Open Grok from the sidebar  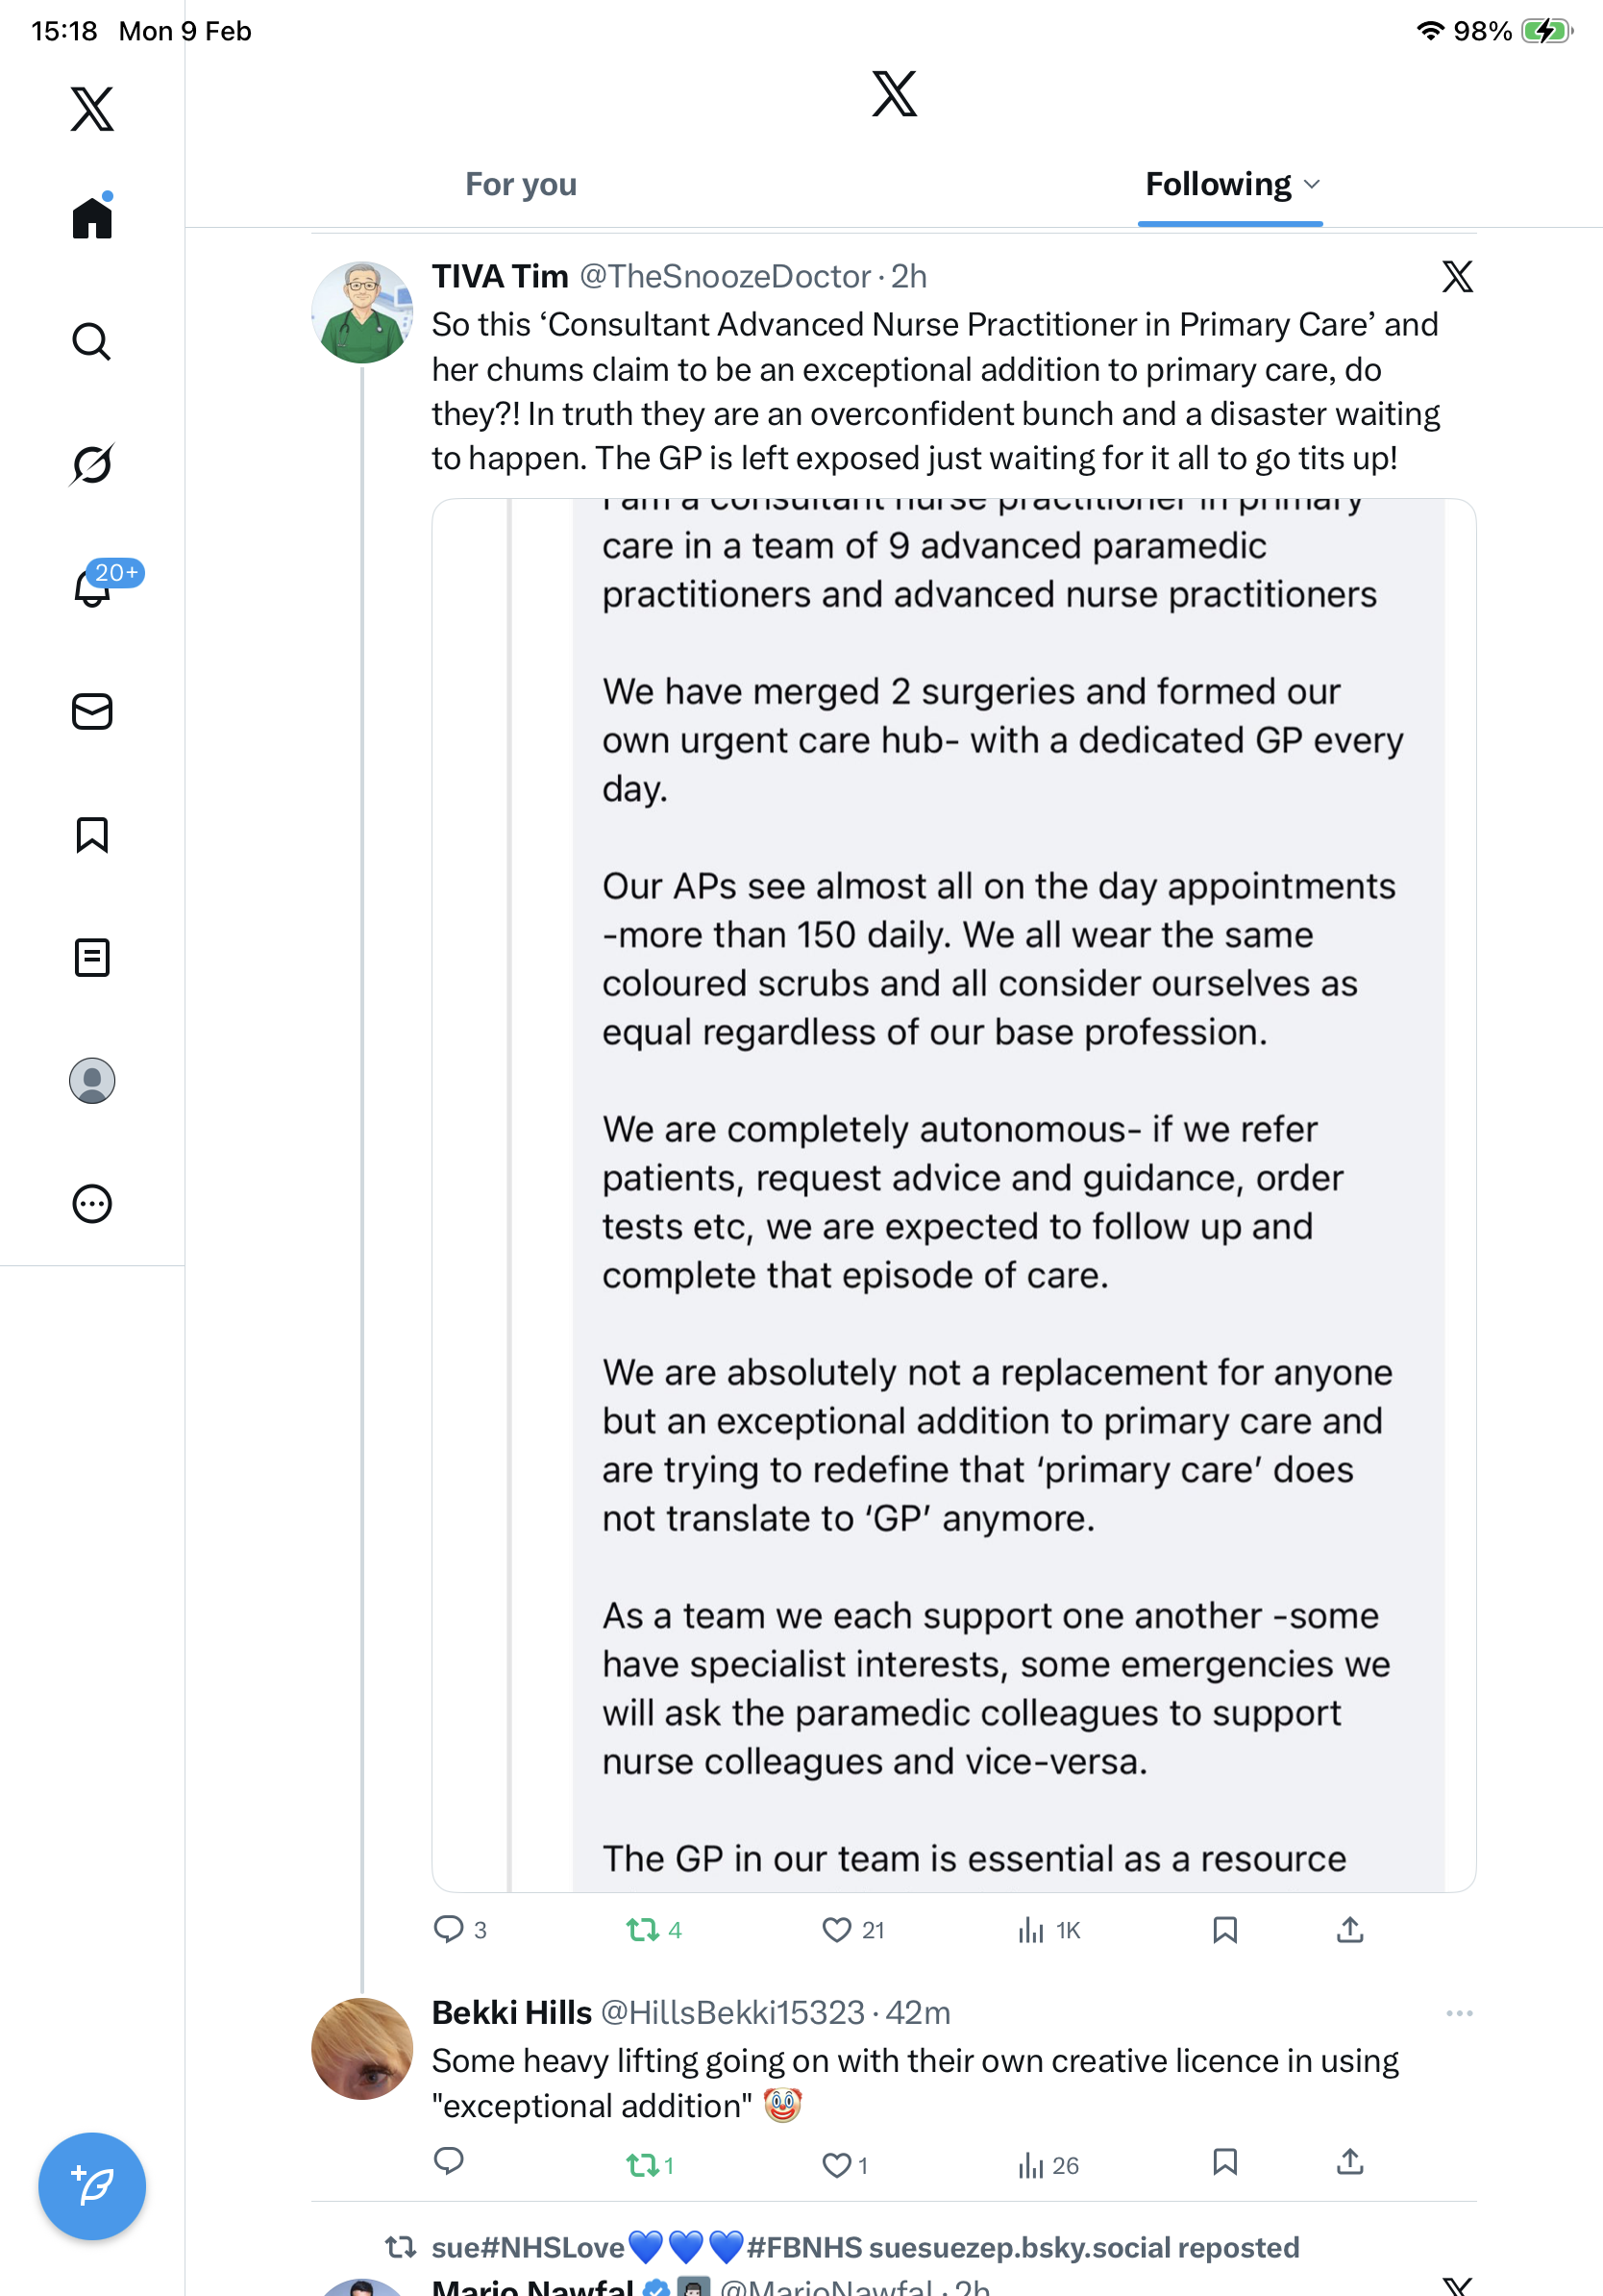point(91,465)
